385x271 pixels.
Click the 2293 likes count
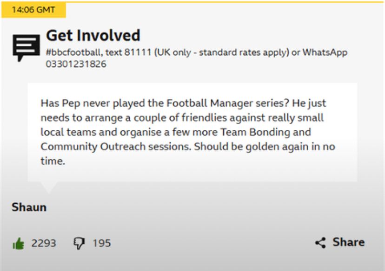point(44,243)
